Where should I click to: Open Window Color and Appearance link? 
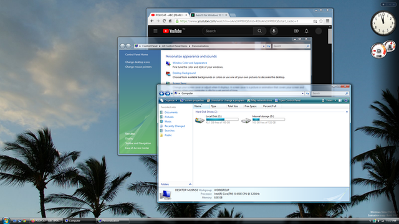click(190, 63)
